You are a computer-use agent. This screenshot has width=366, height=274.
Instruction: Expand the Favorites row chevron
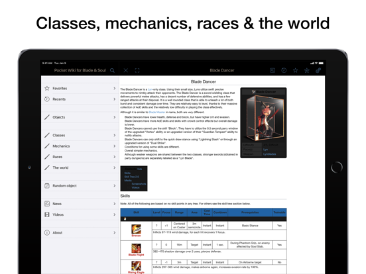pyautogui.click(x=114, y=88)
